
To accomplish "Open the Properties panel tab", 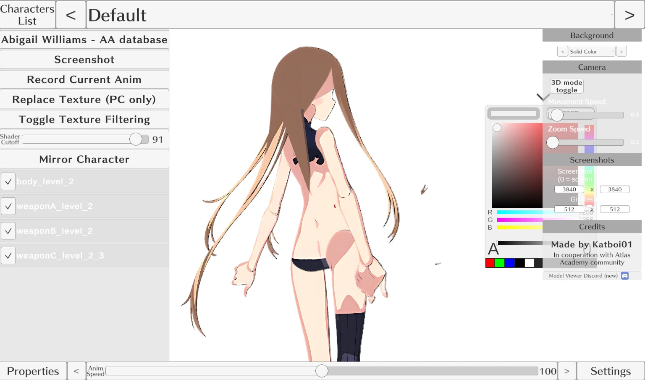I will coord(33,371).
